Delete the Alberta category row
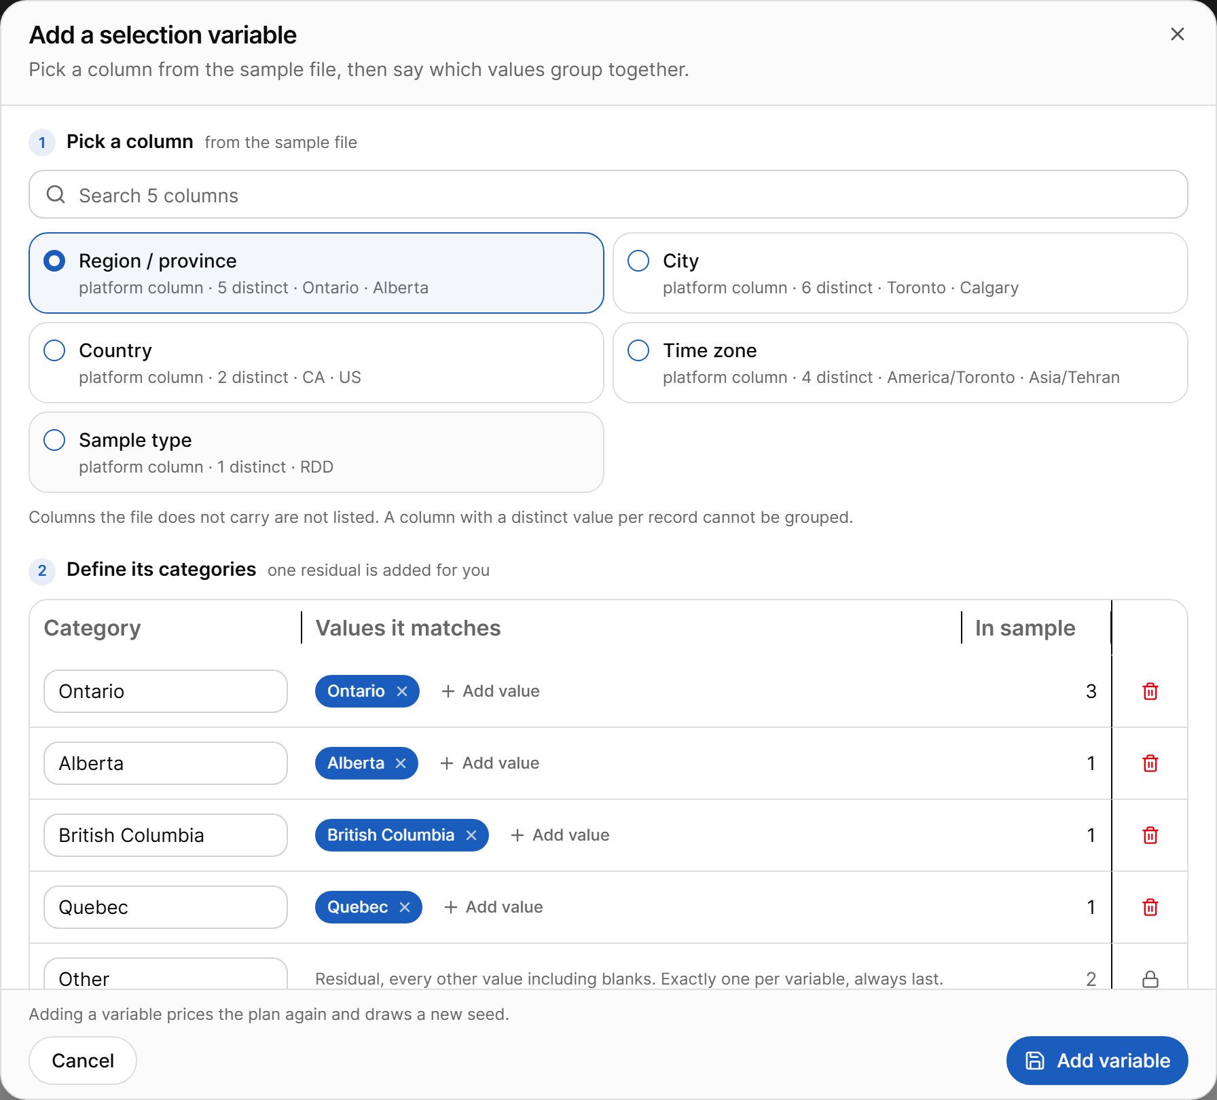Image resolution: width=1217 pixels, height=1100 pixels. pos(1150,763)
